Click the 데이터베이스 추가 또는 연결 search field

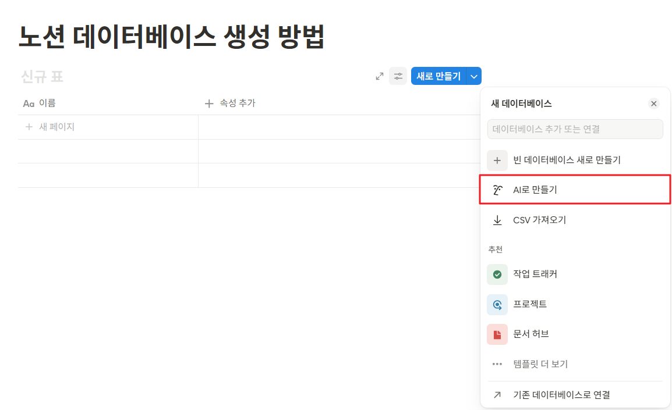coord(575,129)
